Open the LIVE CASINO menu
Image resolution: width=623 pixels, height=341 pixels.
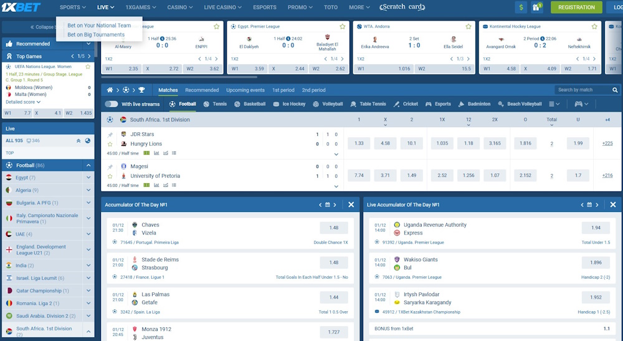(x=222, y=7)
